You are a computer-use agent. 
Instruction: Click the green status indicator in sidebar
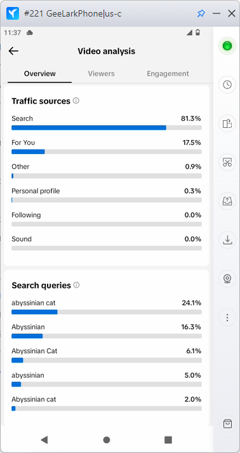pyautogui.click(x=227, y=46)
